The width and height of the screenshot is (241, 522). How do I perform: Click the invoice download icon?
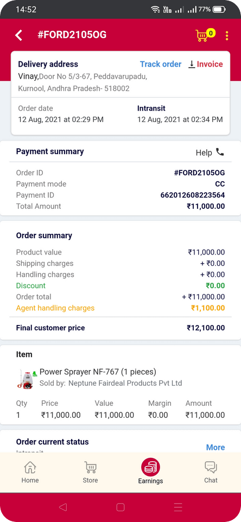tap(192, 64)
